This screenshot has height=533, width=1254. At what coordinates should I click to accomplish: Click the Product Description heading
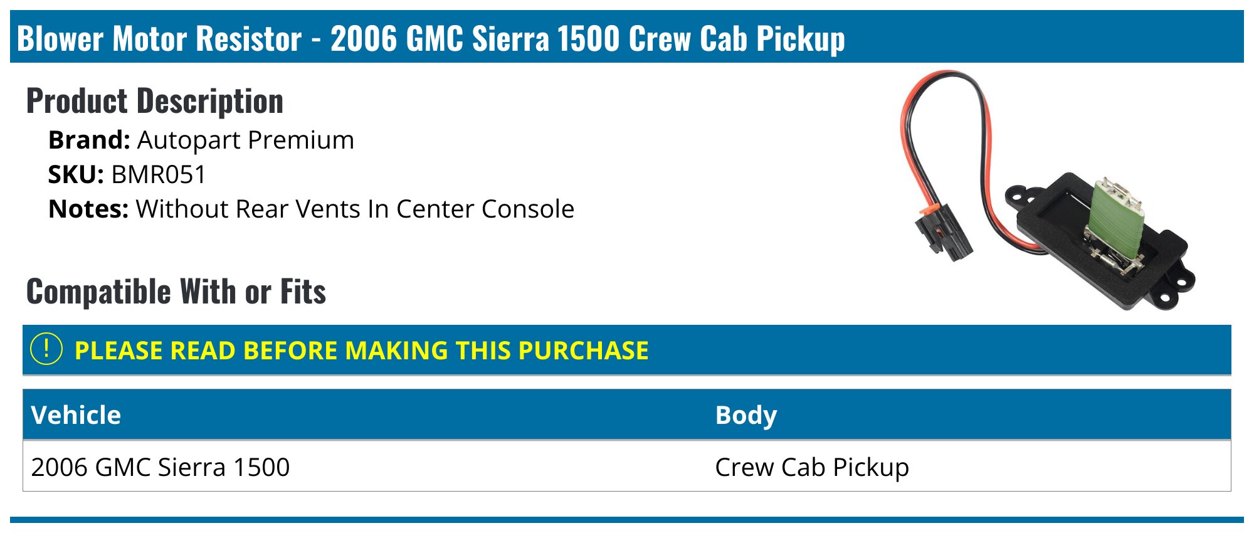[x=155, y=101]
